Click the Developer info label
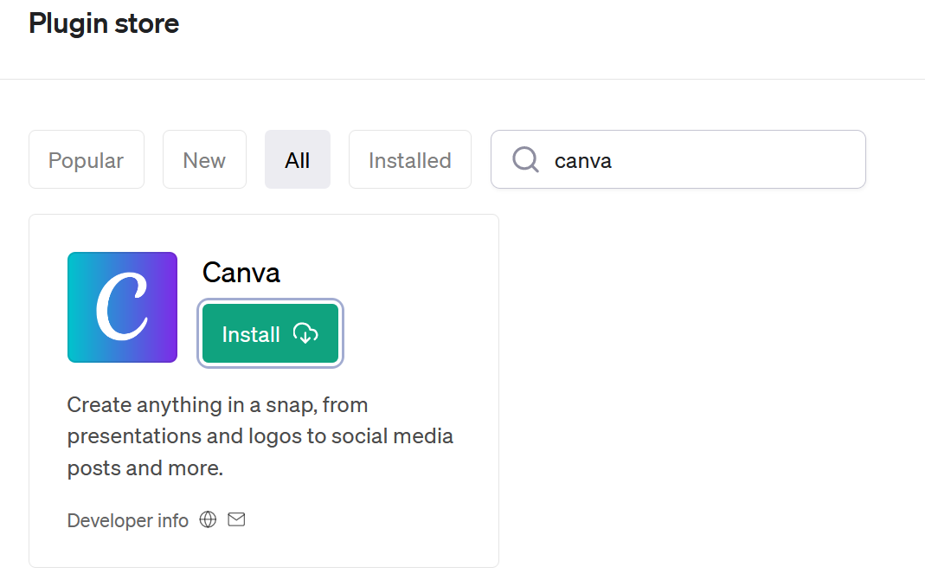 127,520
